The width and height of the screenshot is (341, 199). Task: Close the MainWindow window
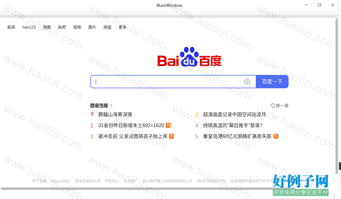coord(333,5)
